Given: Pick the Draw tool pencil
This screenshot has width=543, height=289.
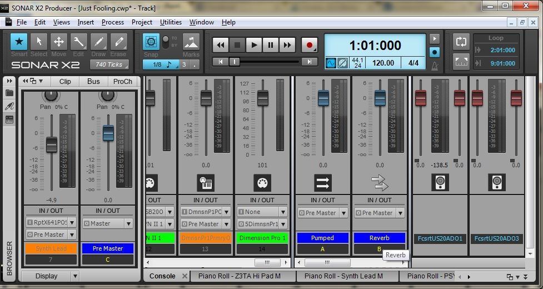Looking at the screenshot, I should [98, 42].
